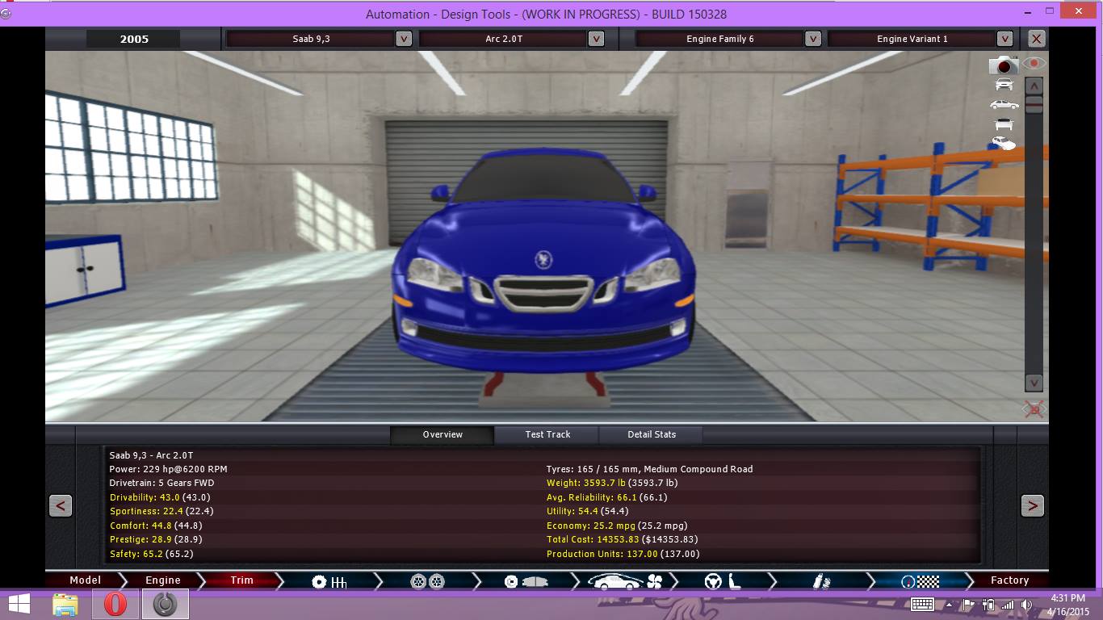Click the view slider handle on the right
Screen dimensions: 1103x620
tap(1034, 104)
